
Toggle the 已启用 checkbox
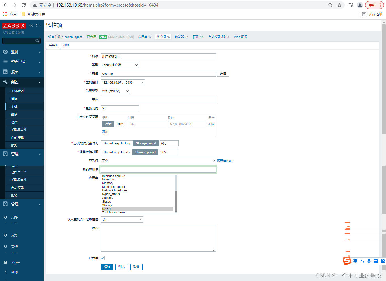point(103,258)
